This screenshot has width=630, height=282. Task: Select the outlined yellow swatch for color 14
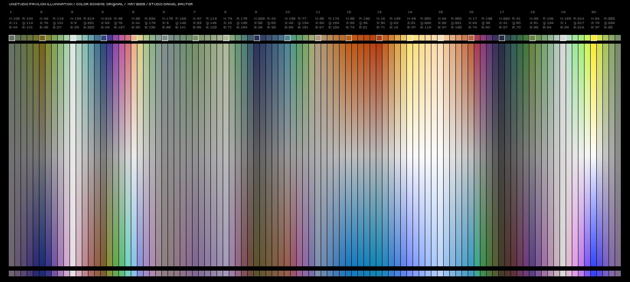[x=410, y=38]
